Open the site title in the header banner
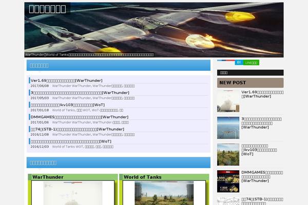The image size is (308, 205). [x=47, y=9]
